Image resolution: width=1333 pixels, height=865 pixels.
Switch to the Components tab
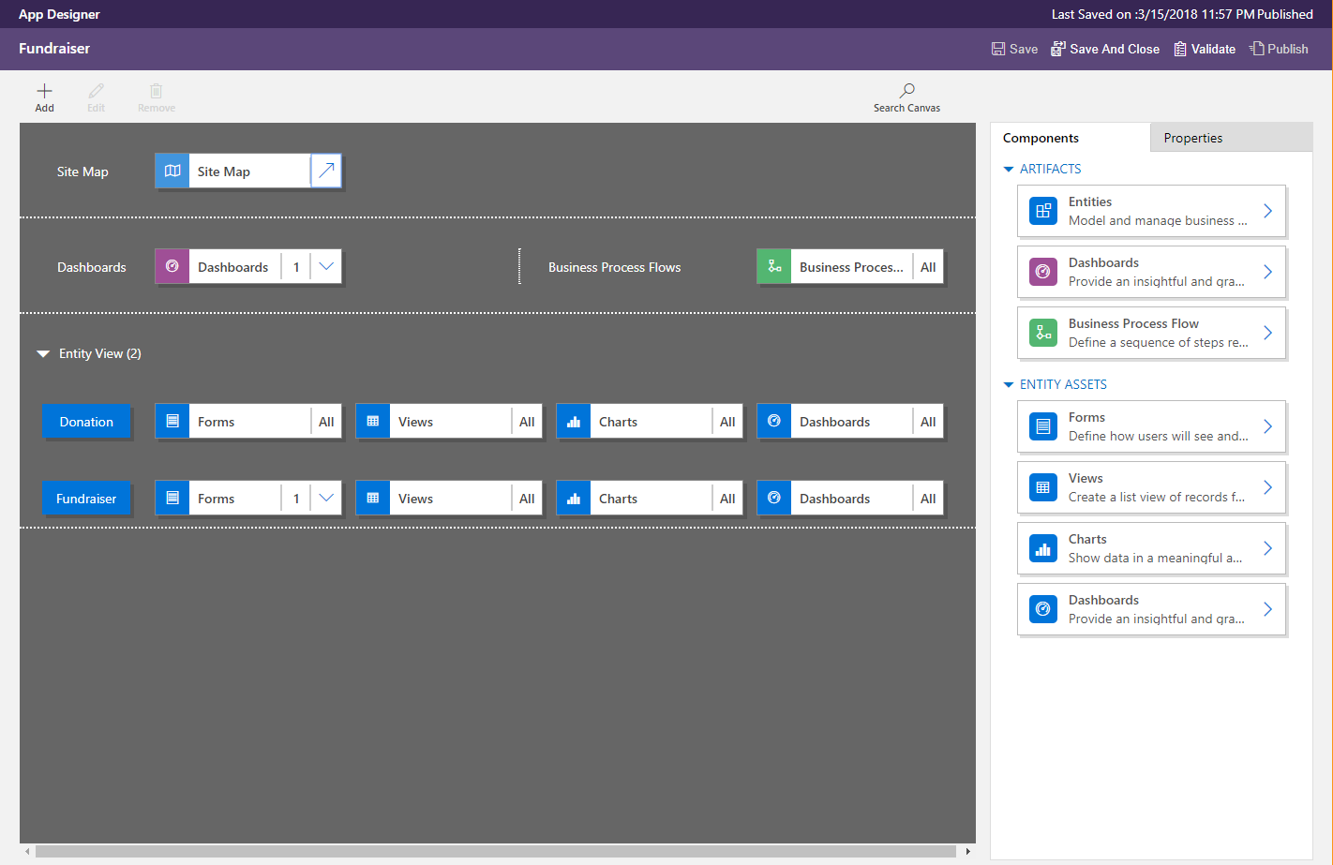click(x=1041, y=138)
